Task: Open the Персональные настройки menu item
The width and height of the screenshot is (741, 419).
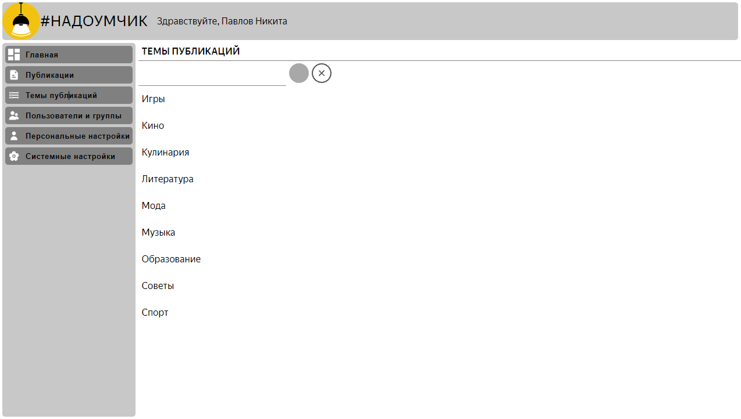Action: tap(69, 136)
